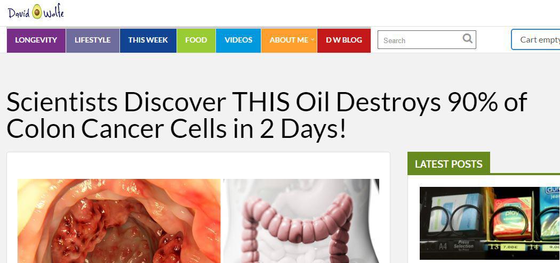Expand the About Me dropdown arrow

[x=313, y=40]
